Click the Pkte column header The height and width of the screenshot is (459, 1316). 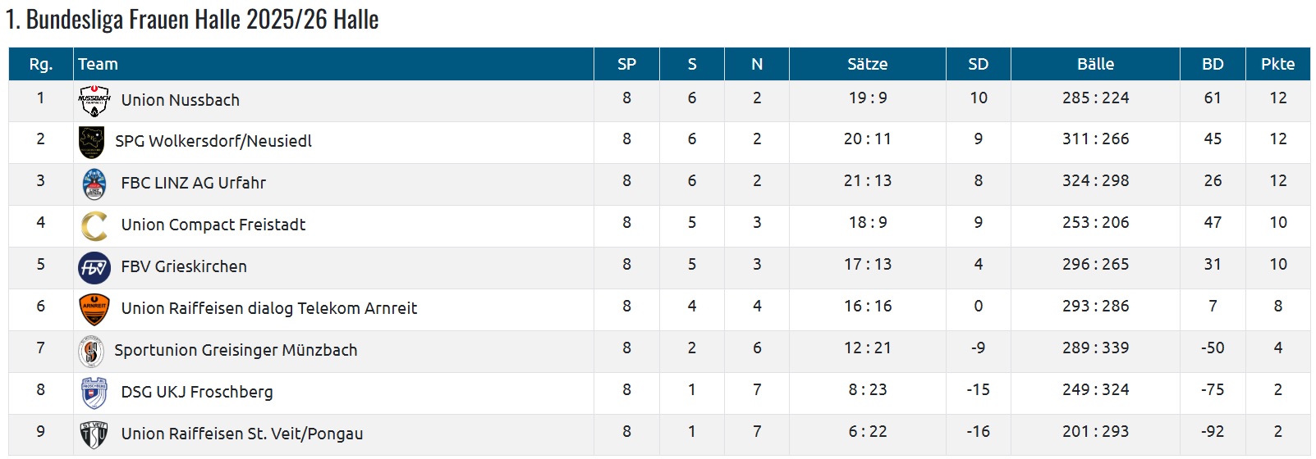1277,64
